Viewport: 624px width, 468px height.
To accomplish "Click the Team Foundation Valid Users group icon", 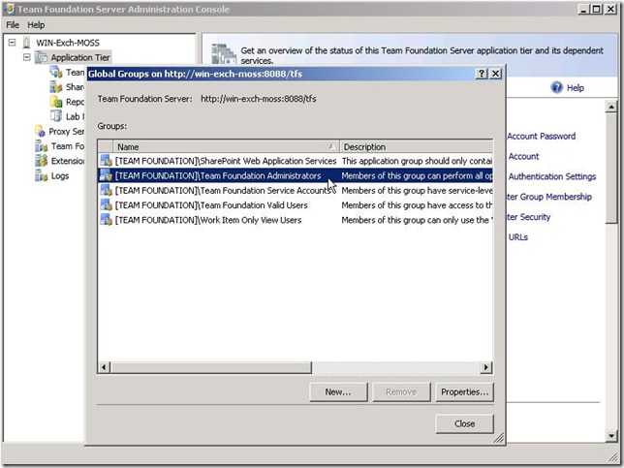I will point(106,205).
